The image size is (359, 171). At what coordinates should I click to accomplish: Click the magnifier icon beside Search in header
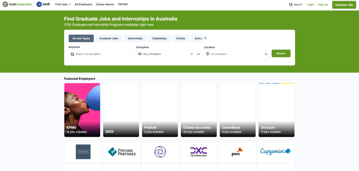[x=291, y=5]
